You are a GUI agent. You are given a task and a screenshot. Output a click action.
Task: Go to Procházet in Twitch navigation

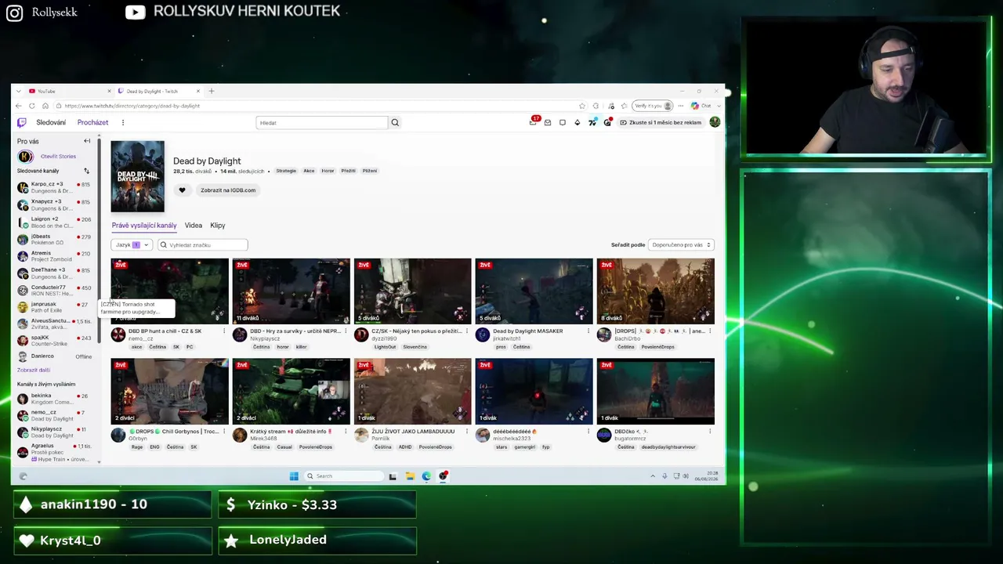(x=92, y=122)
